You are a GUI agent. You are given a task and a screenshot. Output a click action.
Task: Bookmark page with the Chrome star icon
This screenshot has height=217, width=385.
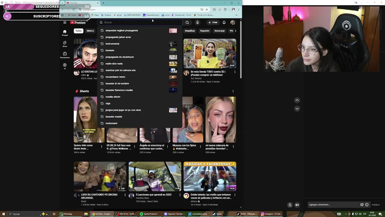(207, 9)
